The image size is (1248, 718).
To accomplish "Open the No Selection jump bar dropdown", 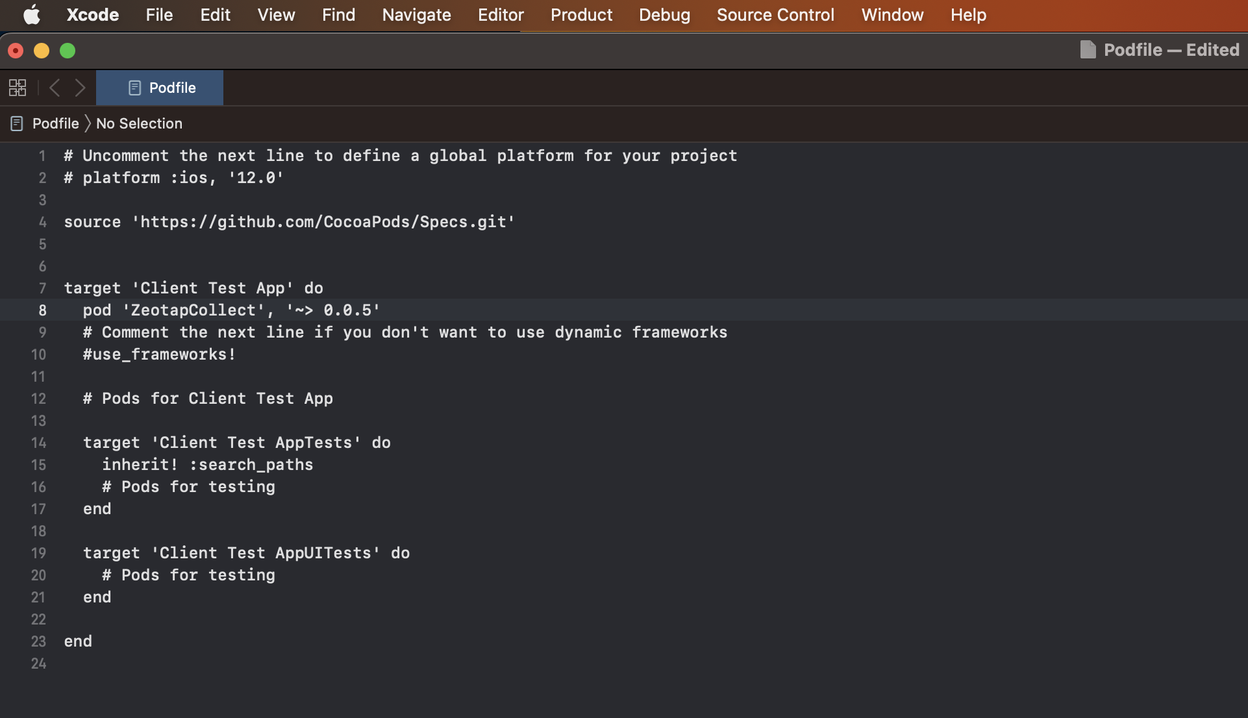I will (139, 123).
